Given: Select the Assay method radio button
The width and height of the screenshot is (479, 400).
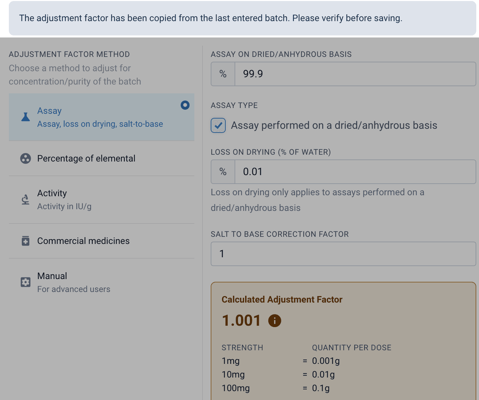Looking at the screenshot, I should (x=185, y=105).
